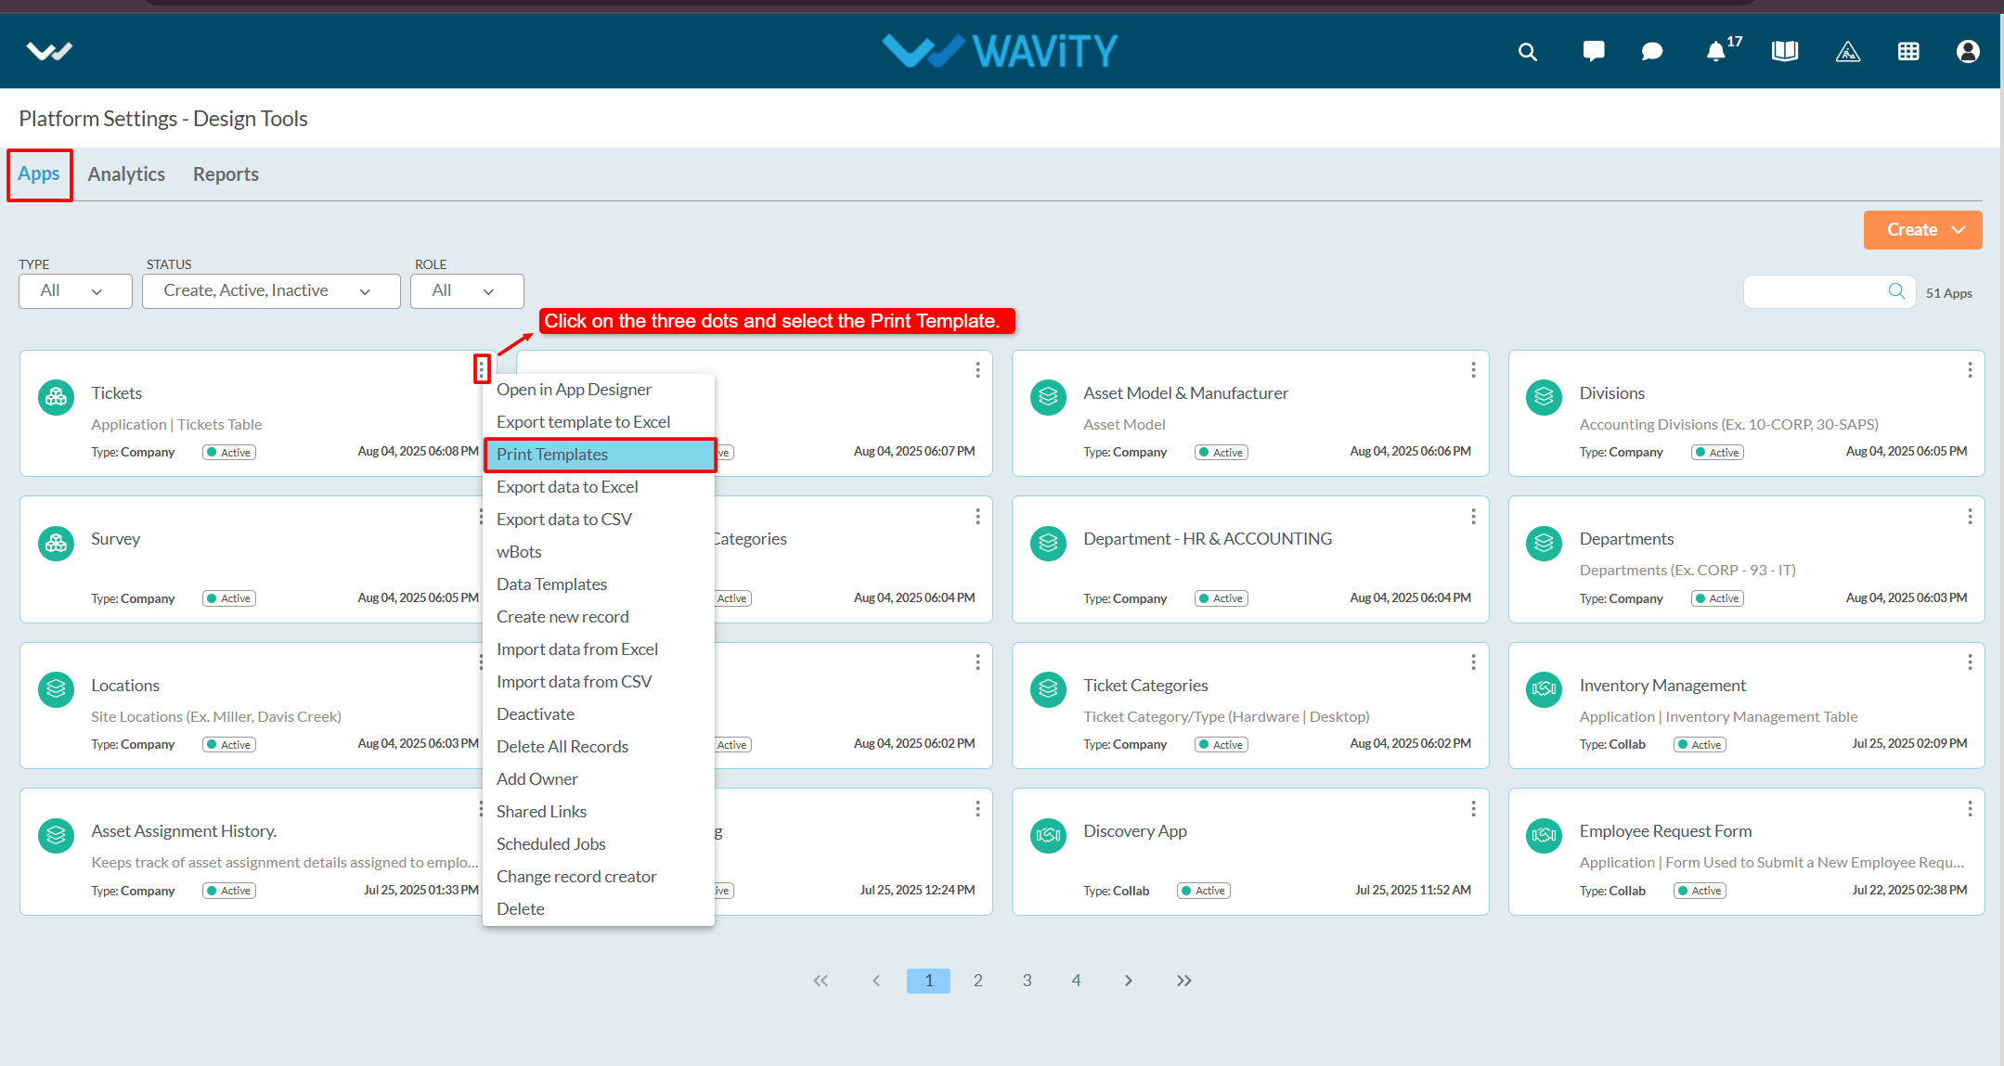Open the ROLE filter dropdown

point(467,291)
